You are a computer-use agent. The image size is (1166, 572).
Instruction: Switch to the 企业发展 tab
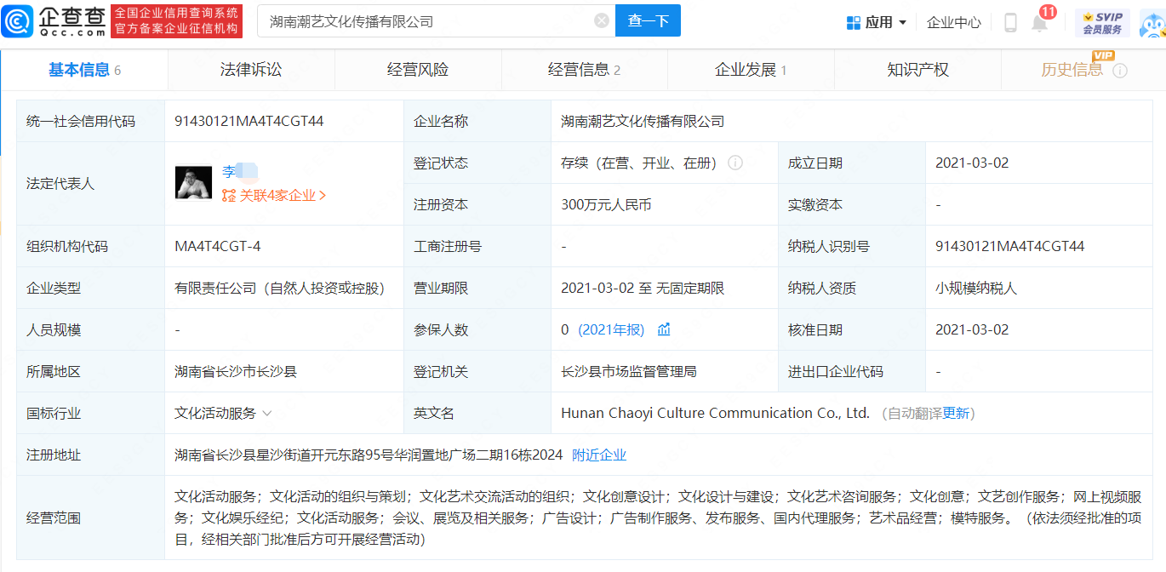751,70
